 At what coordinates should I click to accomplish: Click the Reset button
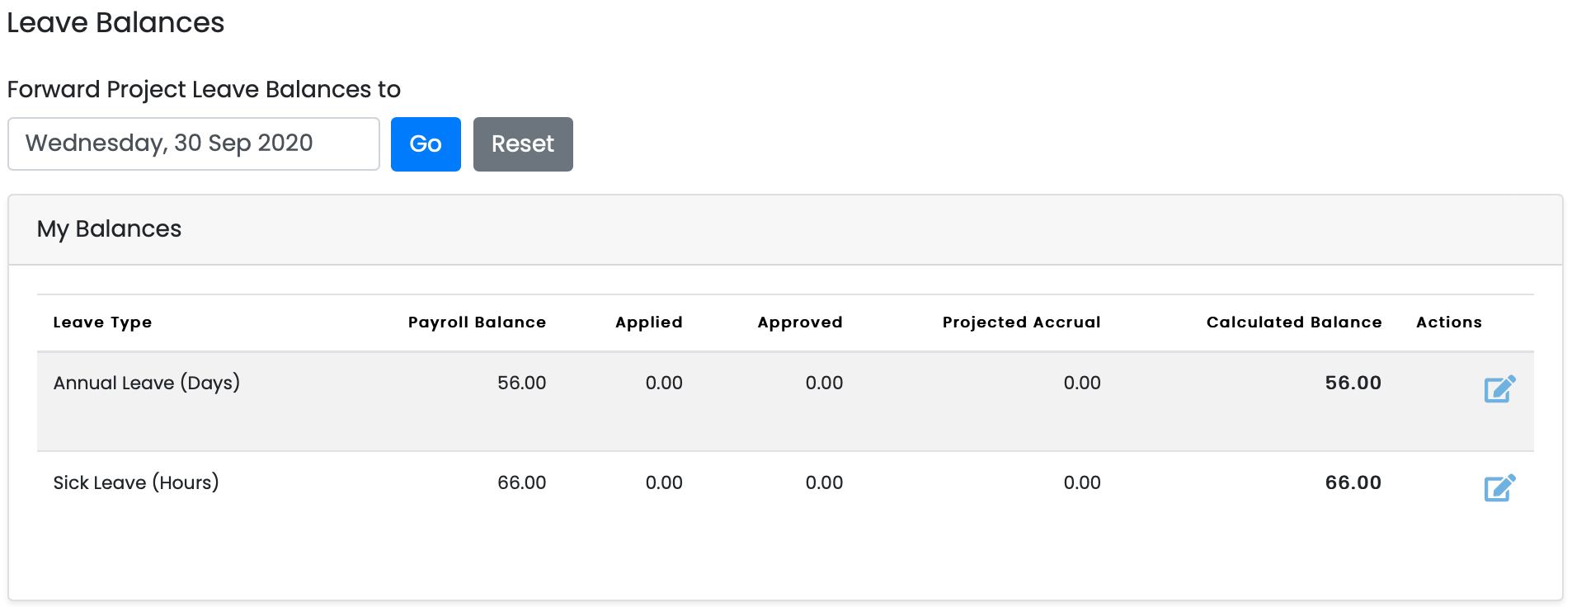(523, 144)
